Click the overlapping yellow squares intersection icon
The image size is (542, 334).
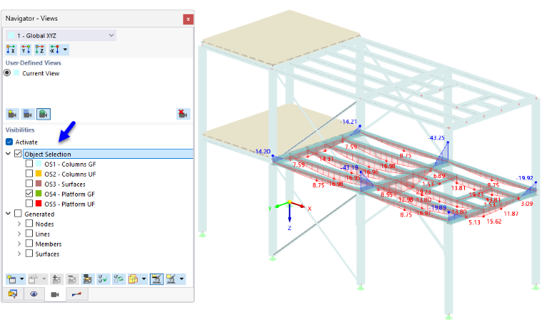[133, 278]
